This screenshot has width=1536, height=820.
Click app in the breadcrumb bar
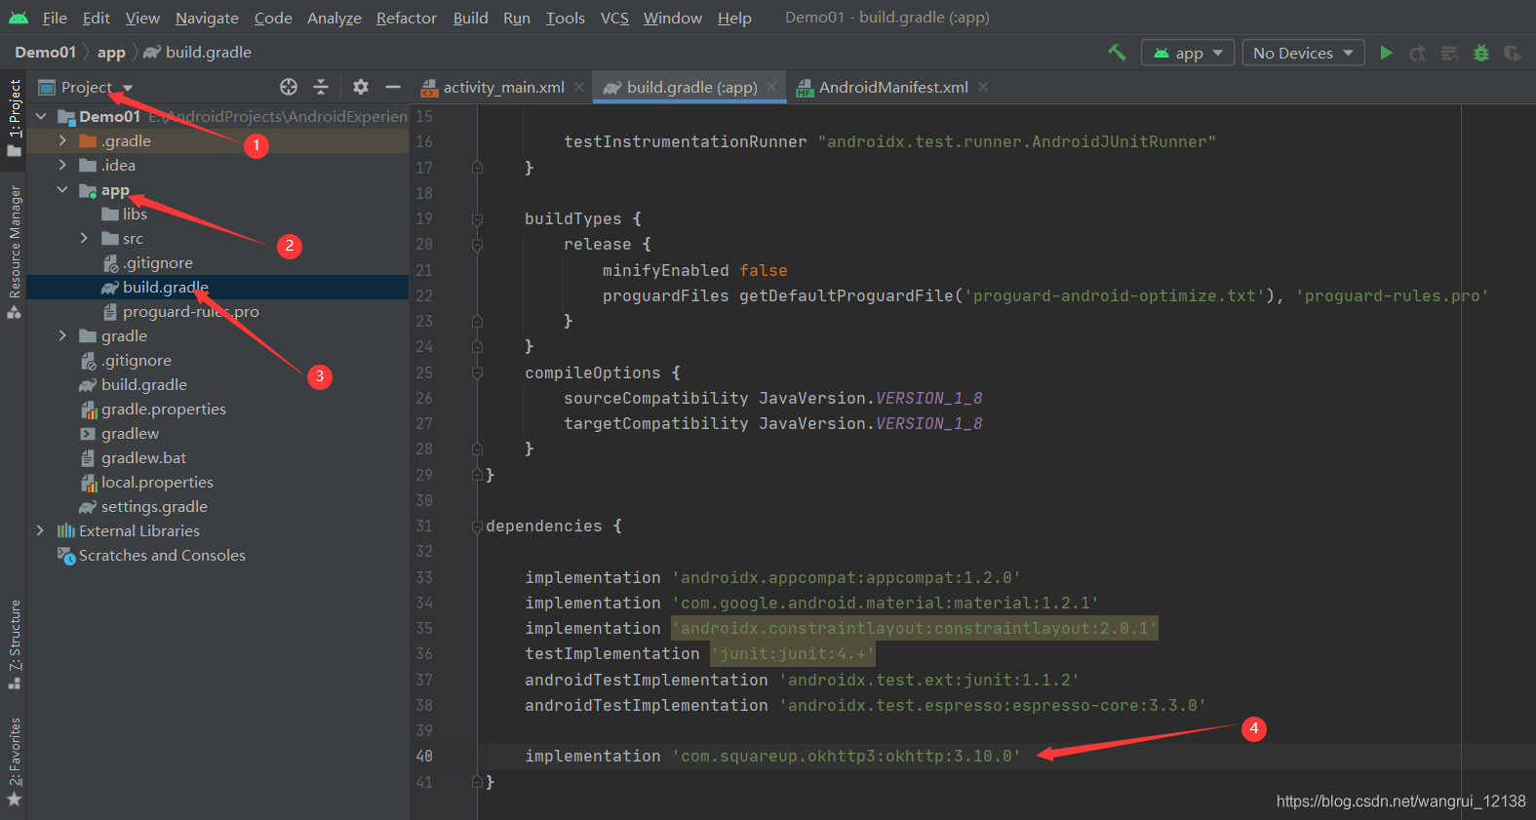[x=111, y=52]
